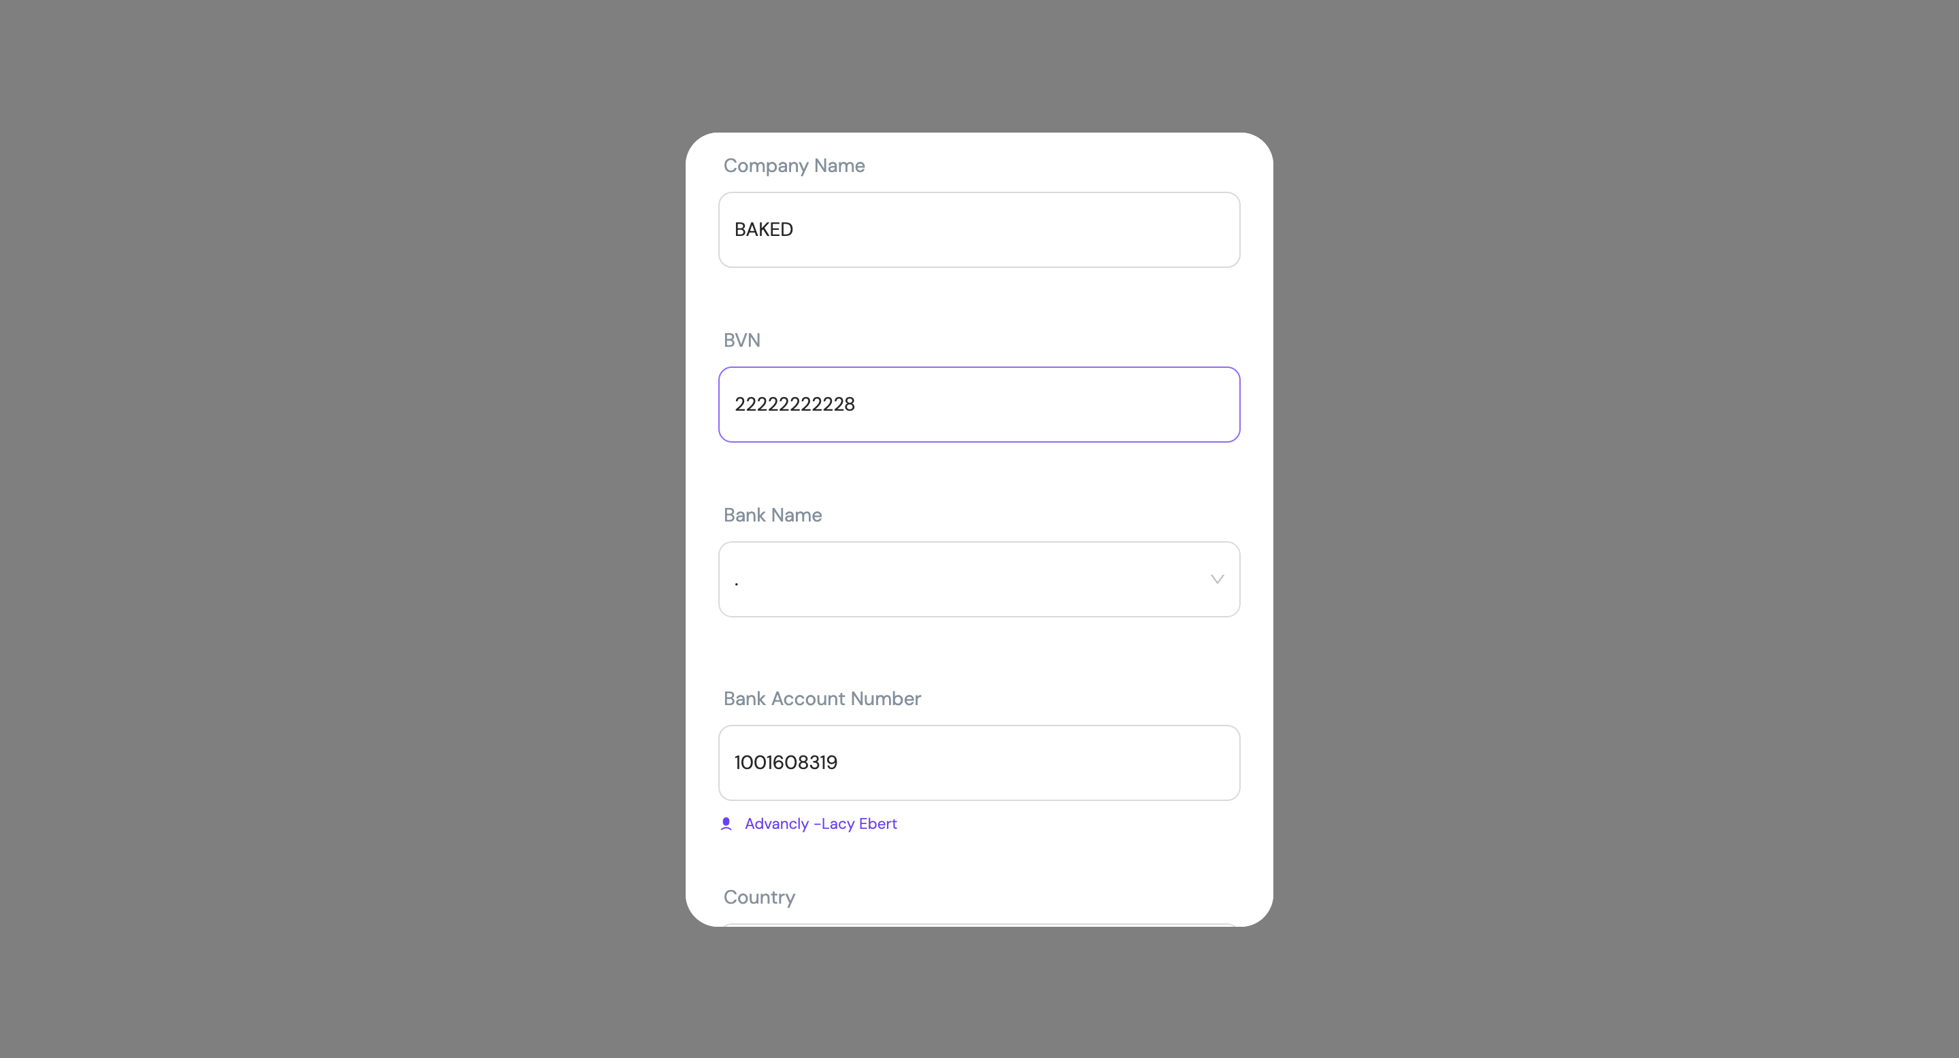Click empty space right of BAKED text

click(1011, 230)
